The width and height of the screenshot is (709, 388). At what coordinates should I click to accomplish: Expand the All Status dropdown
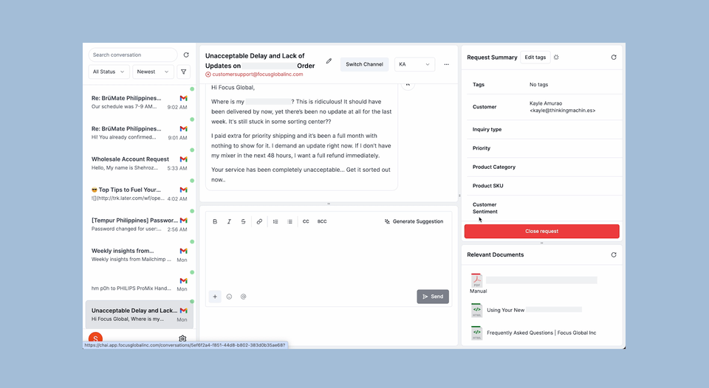[x=109, y=72]
